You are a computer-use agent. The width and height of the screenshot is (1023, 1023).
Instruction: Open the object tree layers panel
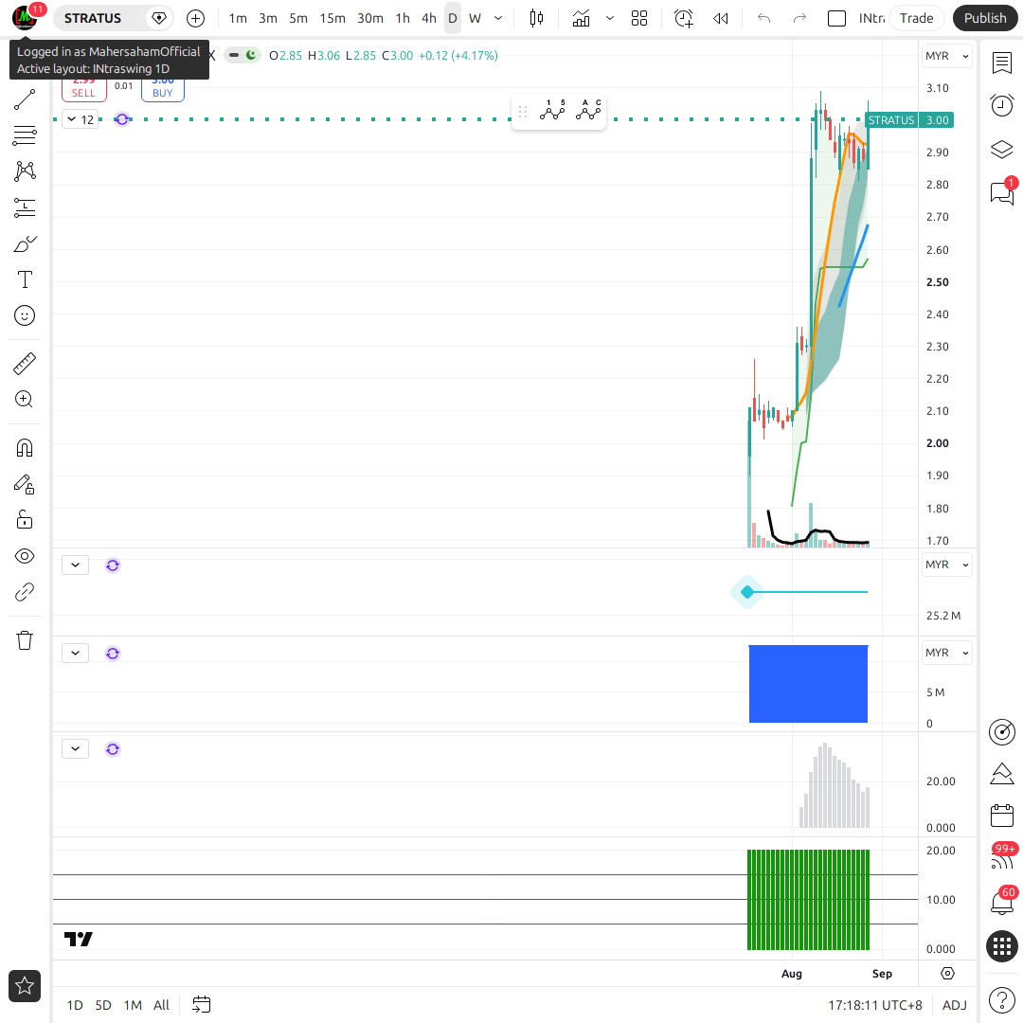click(x=1001, y=150)
